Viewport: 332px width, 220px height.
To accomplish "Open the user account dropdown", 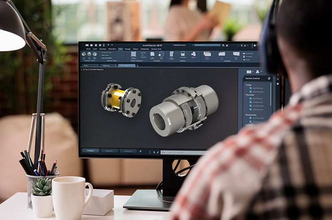I will (x=259, y=71).
